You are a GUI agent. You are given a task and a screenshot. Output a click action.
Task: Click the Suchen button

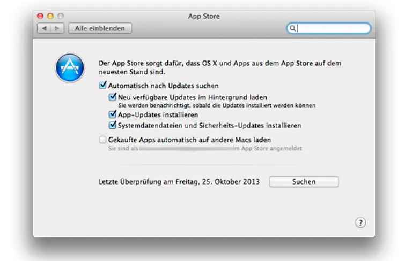click(x=304, y=182)
